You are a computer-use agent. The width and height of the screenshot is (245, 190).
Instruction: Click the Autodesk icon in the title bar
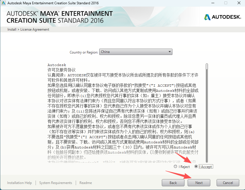[x=3, y=3]
